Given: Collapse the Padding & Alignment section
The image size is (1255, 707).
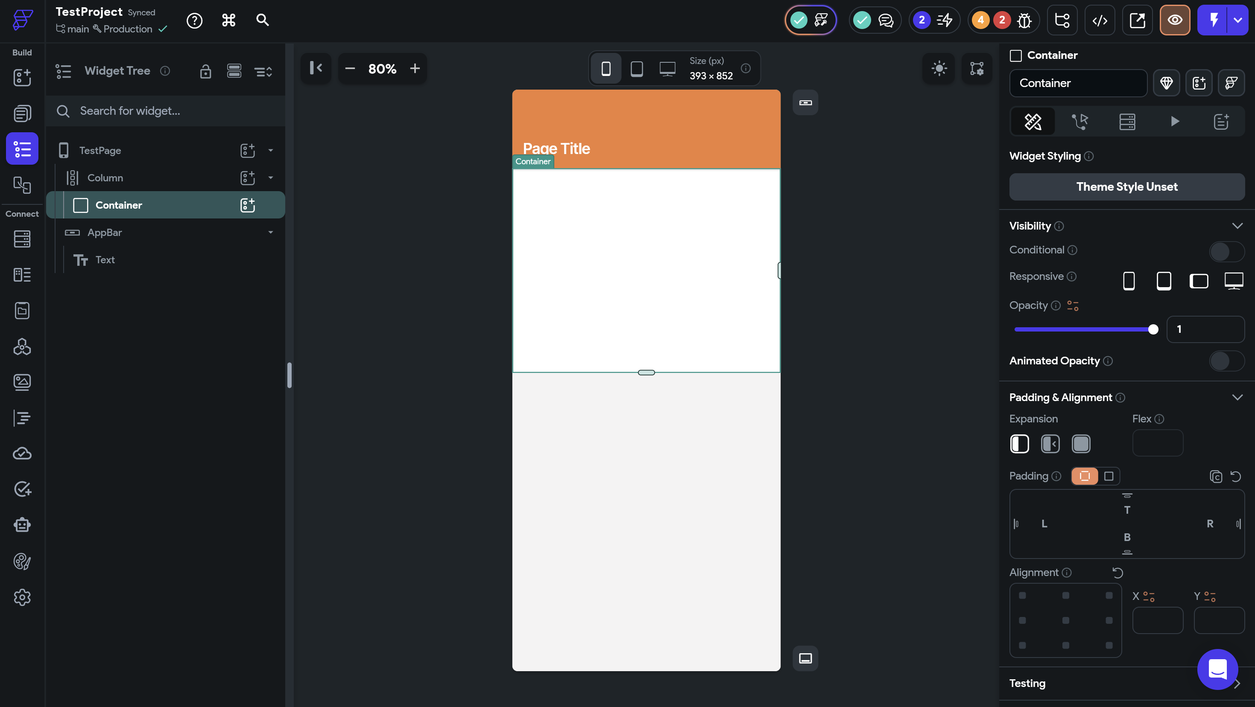Looking at the screenshot, I should coord(1237,397).
